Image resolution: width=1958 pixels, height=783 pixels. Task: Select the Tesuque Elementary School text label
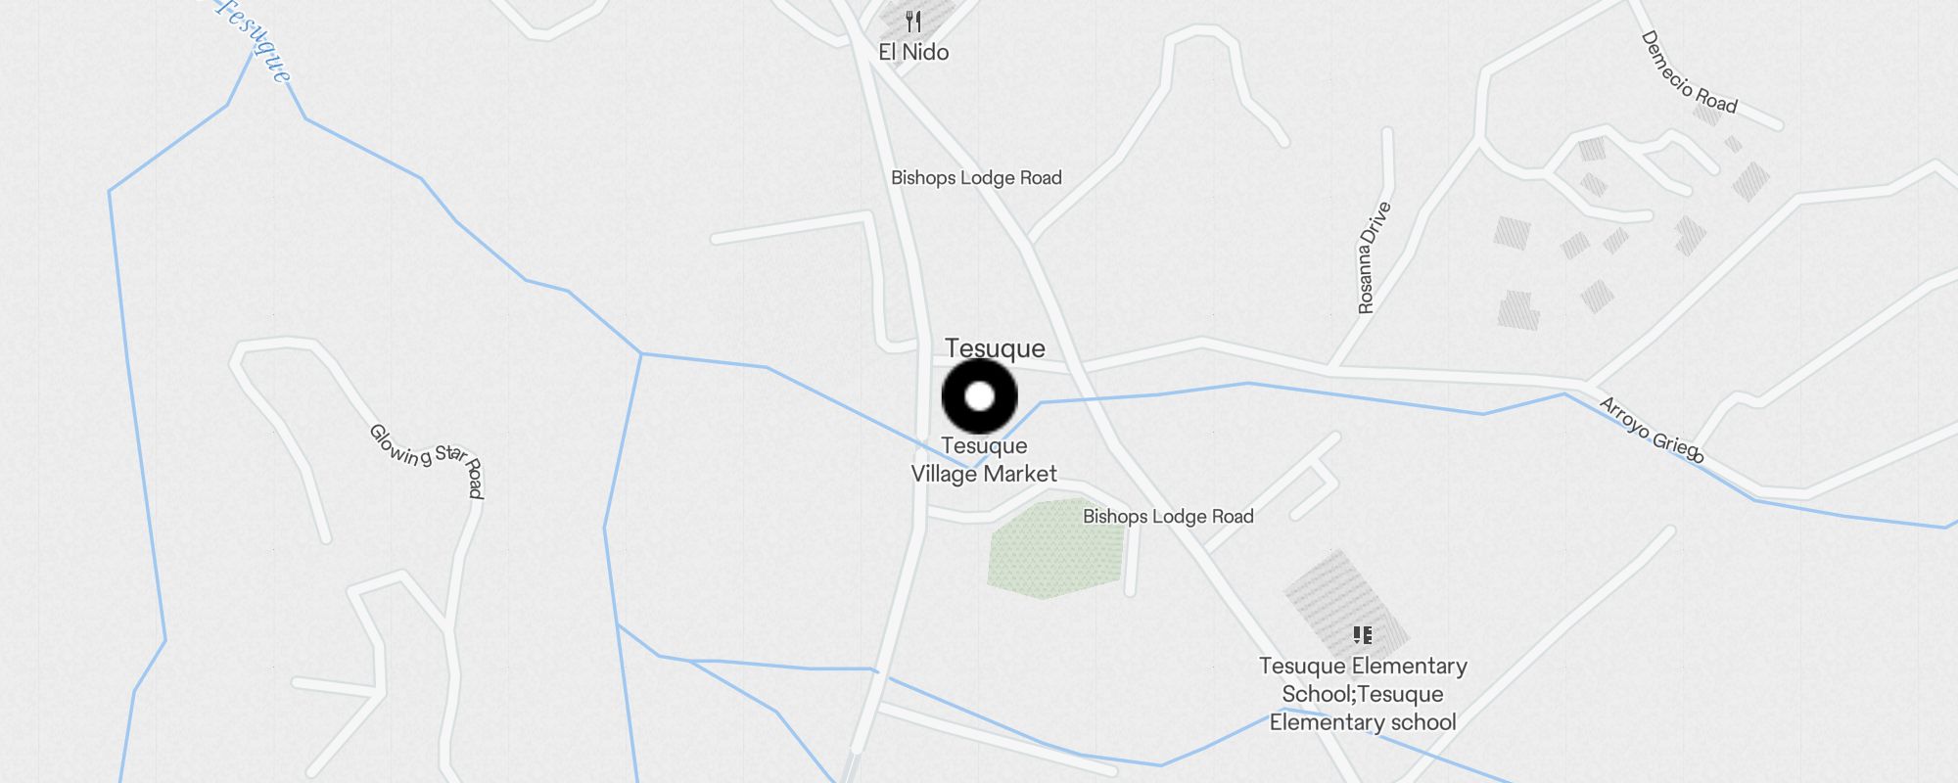pyautogui.click(x=1363, y=694)
